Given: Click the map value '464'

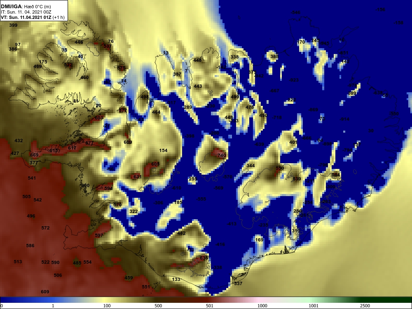Looking at the screenshot, I should tap(156, 112).
